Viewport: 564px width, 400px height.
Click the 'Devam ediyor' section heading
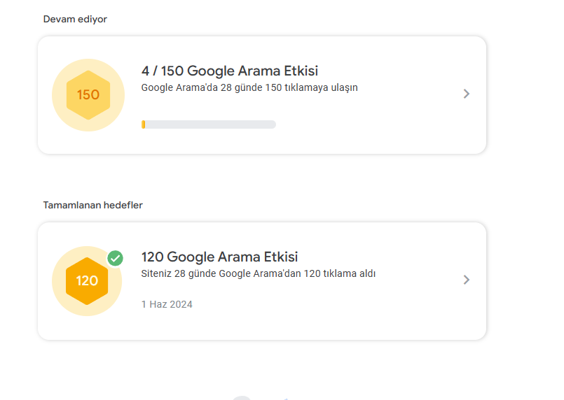tap(75, 19)
